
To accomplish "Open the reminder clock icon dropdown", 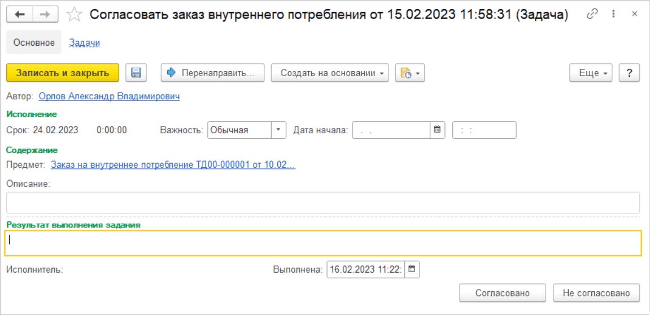I will coord(409,73).
